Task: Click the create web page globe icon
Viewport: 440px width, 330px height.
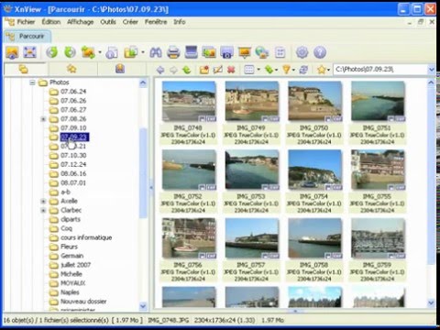Action: point(262,52)
